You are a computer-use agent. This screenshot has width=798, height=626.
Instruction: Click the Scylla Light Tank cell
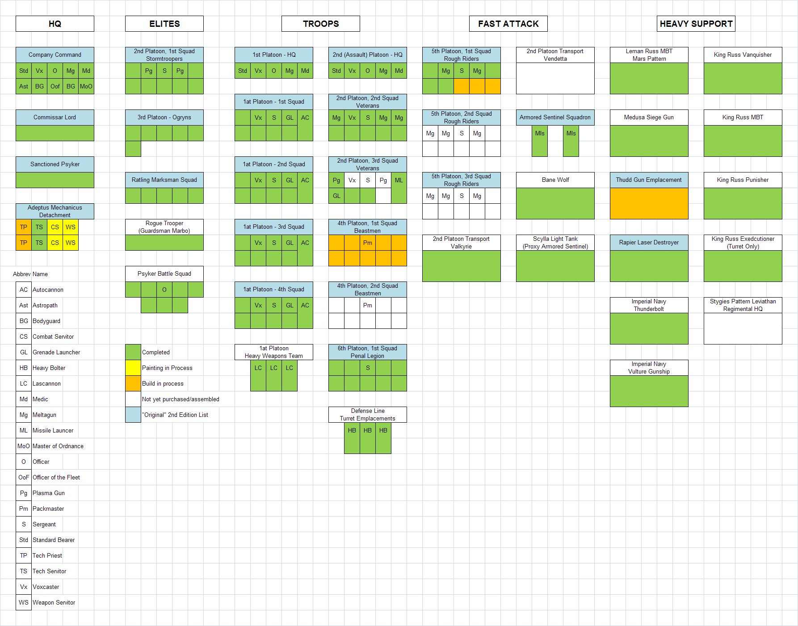pyautogui.click(x=555, y=243)
